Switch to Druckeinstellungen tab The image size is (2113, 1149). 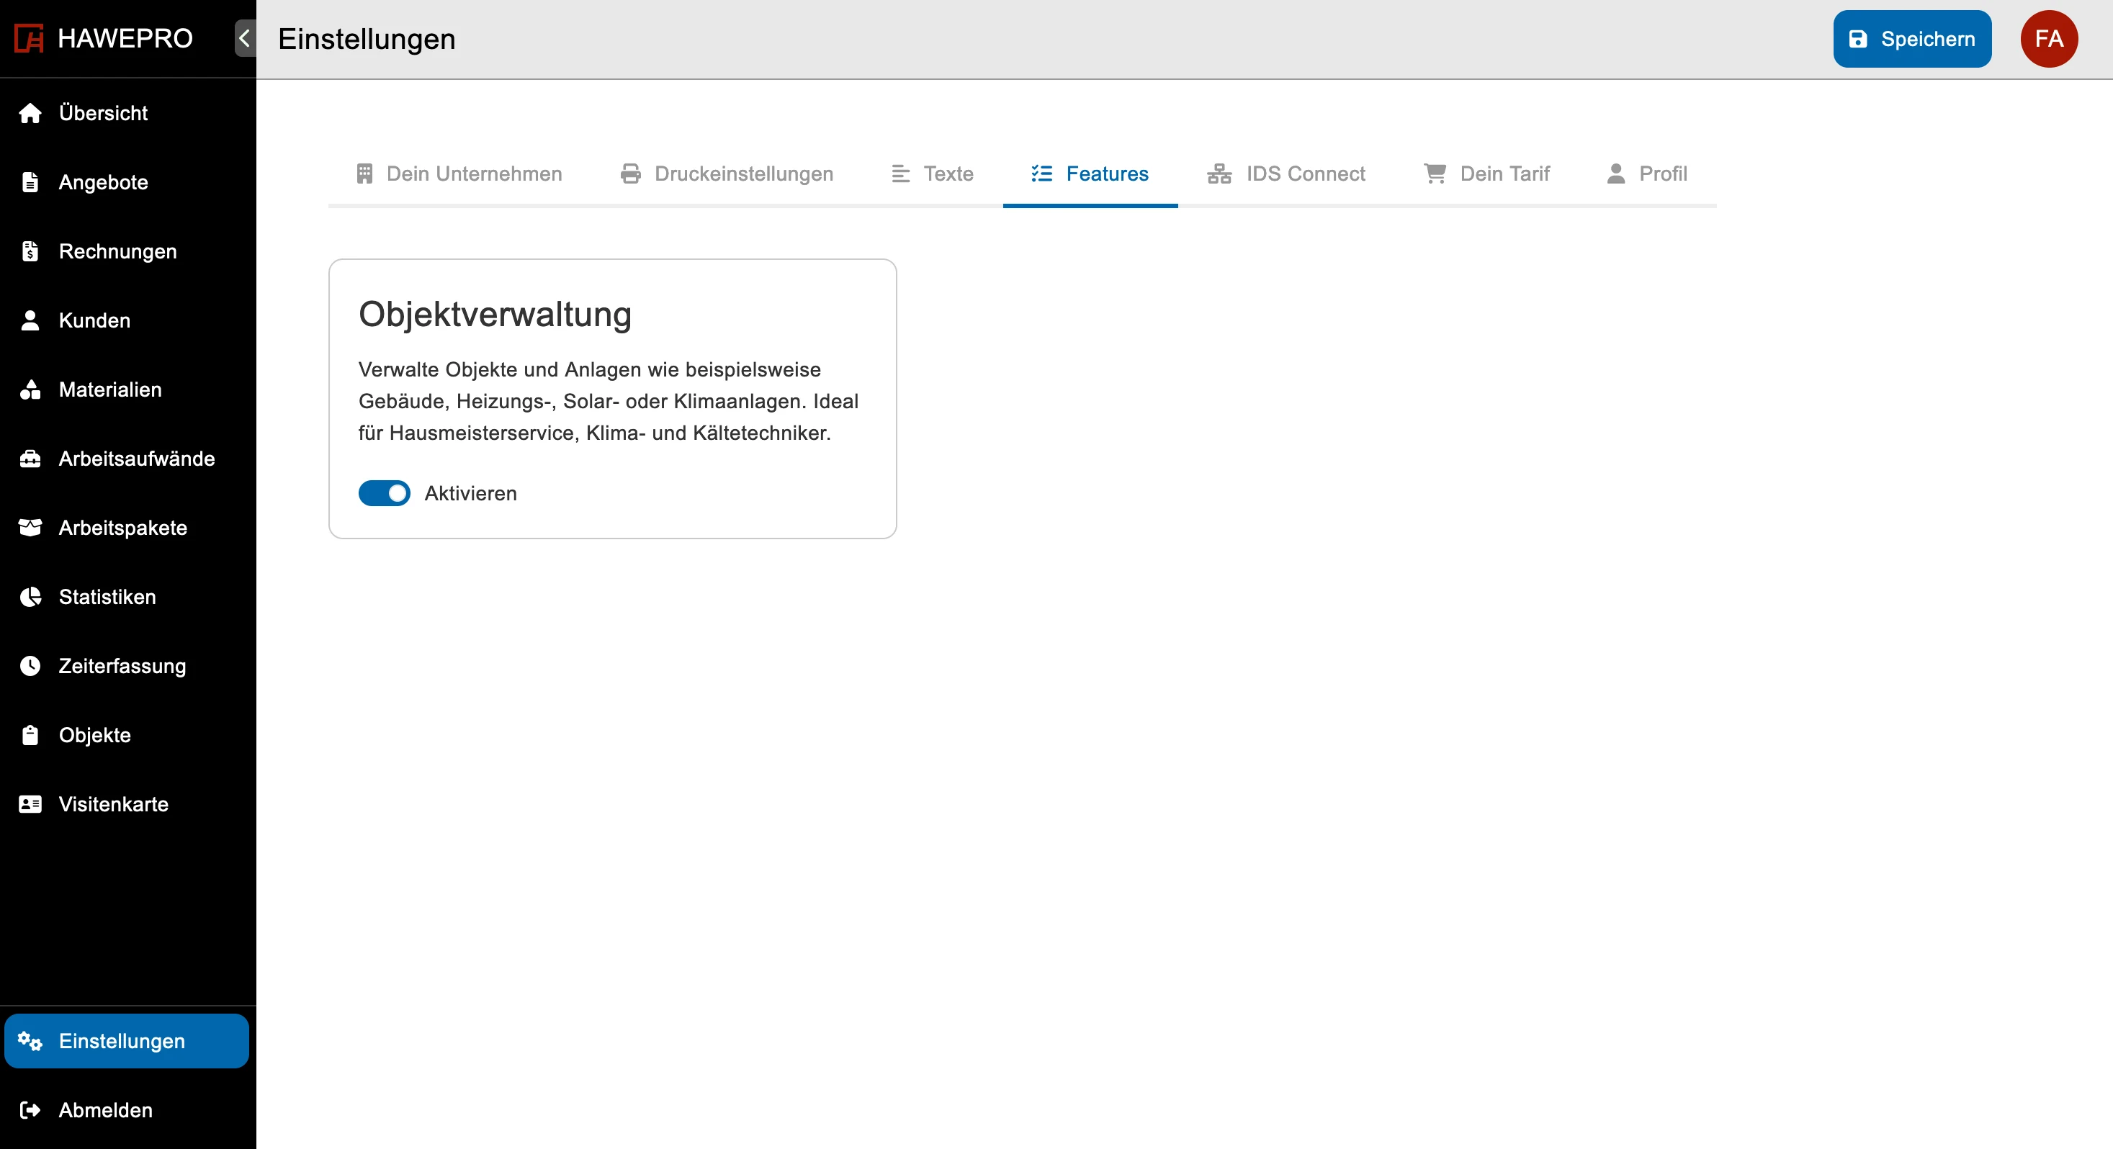[727, 174]
